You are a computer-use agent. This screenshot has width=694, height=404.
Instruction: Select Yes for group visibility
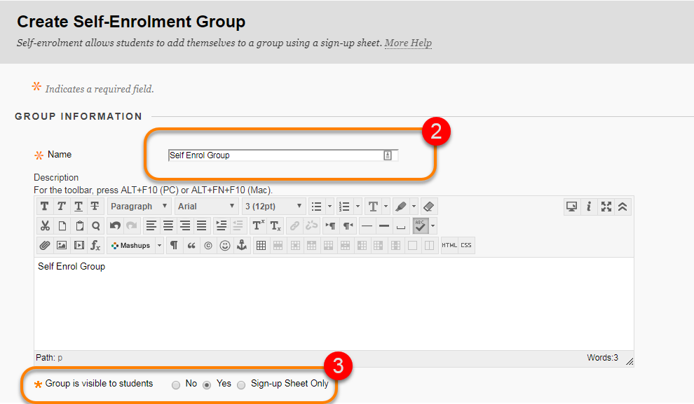pos(207,384)
